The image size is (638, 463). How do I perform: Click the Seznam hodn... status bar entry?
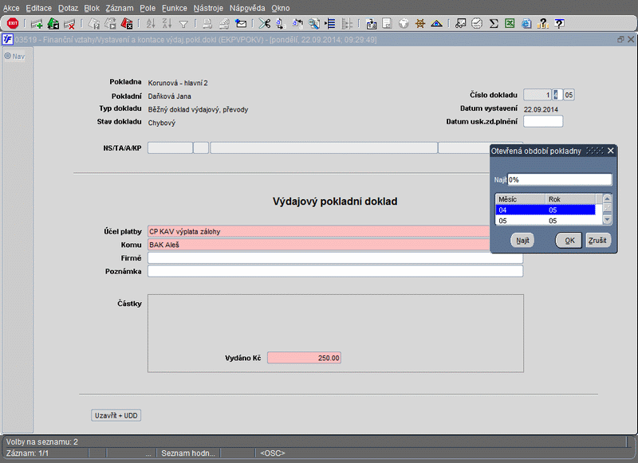tap(188, 453)
